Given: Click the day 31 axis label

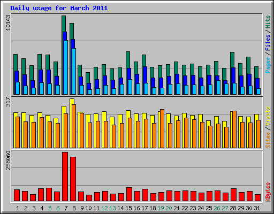Looking at the screenshot, I should click(x=257, y=208).
